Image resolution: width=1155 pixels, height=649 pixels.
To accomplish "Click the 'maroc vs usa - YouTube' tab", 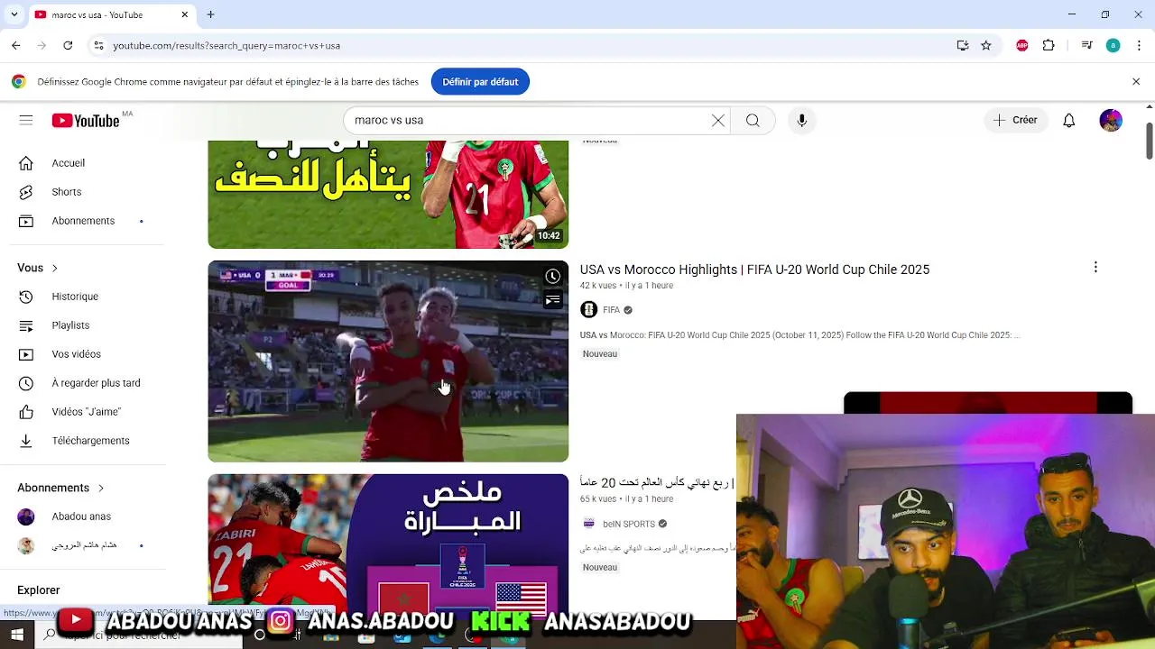I will click(97, 14).
